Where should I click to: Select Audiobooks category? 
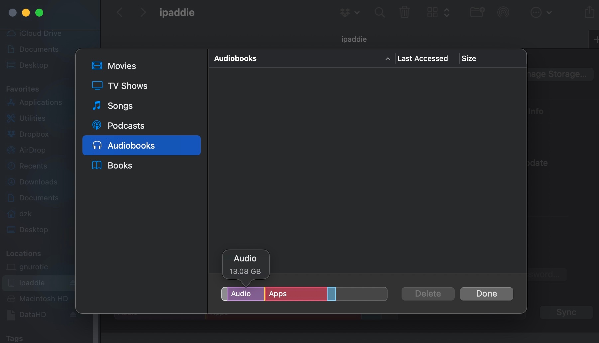pos(141,145)
